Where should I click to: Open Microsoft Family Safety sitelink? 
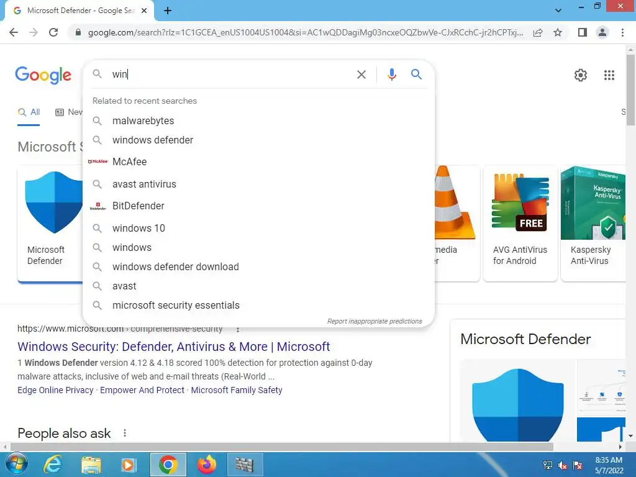(x=237, y=390)
